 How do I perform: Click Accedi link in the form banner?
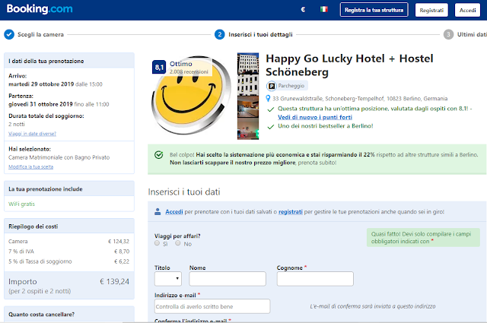tap(174, 211)
